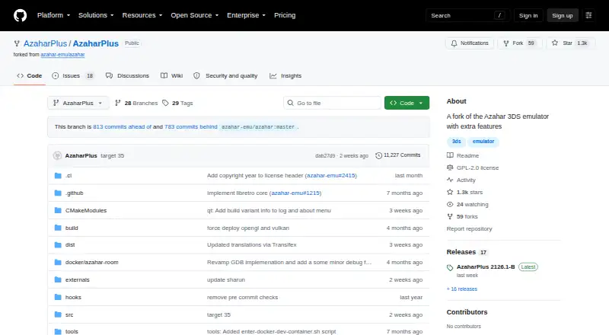Open the 813 commits ahead of link
The height and width of the screenshot is (335, 609).
(x=122, y=126)
